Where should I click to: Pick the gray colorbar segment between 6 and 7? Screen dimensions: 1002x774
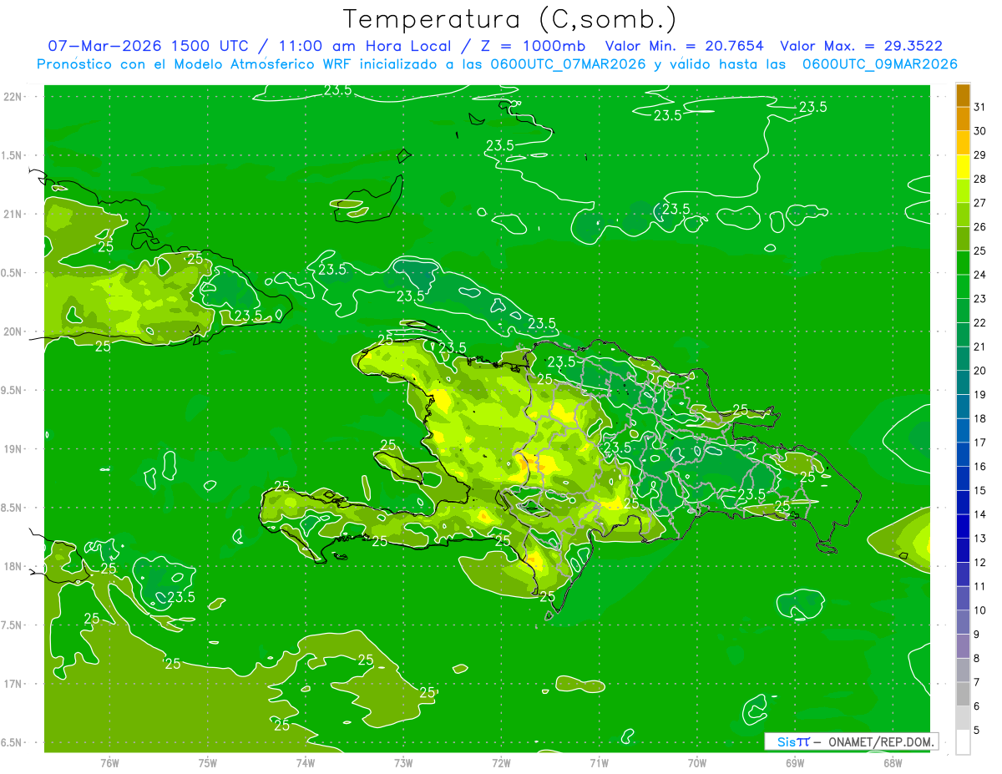point(963,695)
